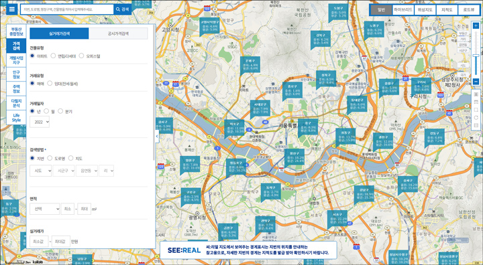
Task: Select the 구리시 price marker on map
Action: 421,86
